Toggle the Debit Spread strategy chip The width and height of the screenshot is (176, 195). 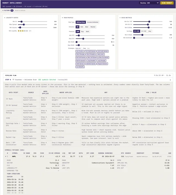80,64
